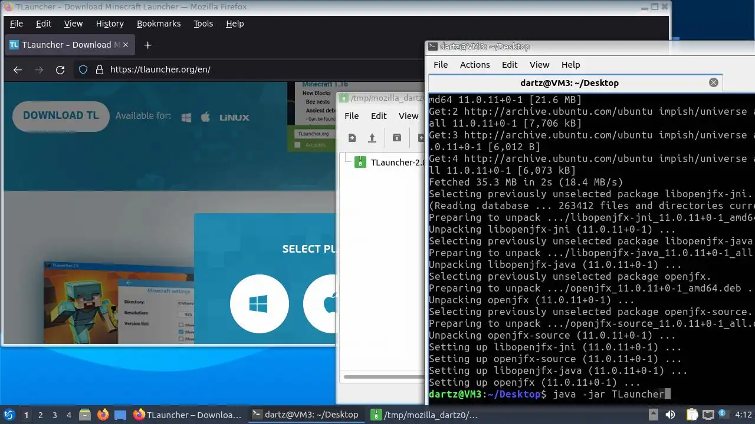Image resolution: width=755 pixels, height=424 pixels.
Task: Open Firefox File menu
Action: coord(17,24)
